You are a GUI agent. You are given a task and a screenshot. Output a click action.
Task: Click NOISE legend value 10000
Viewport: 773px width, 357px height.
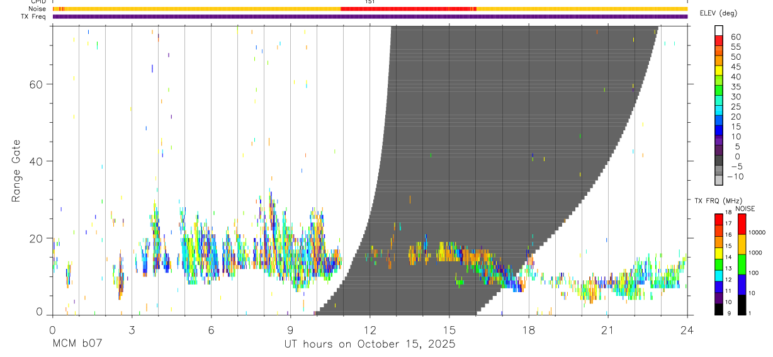[x=757, y=232]
